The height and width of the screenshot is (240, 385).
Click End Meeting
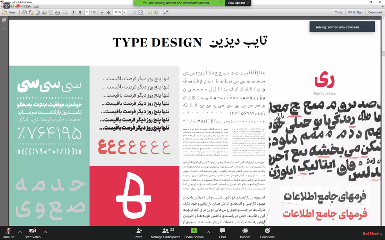pos(373,233)
